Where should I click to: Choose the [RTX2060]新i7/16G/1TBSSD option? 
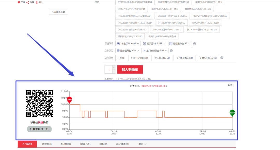click(x=171, y=23)
